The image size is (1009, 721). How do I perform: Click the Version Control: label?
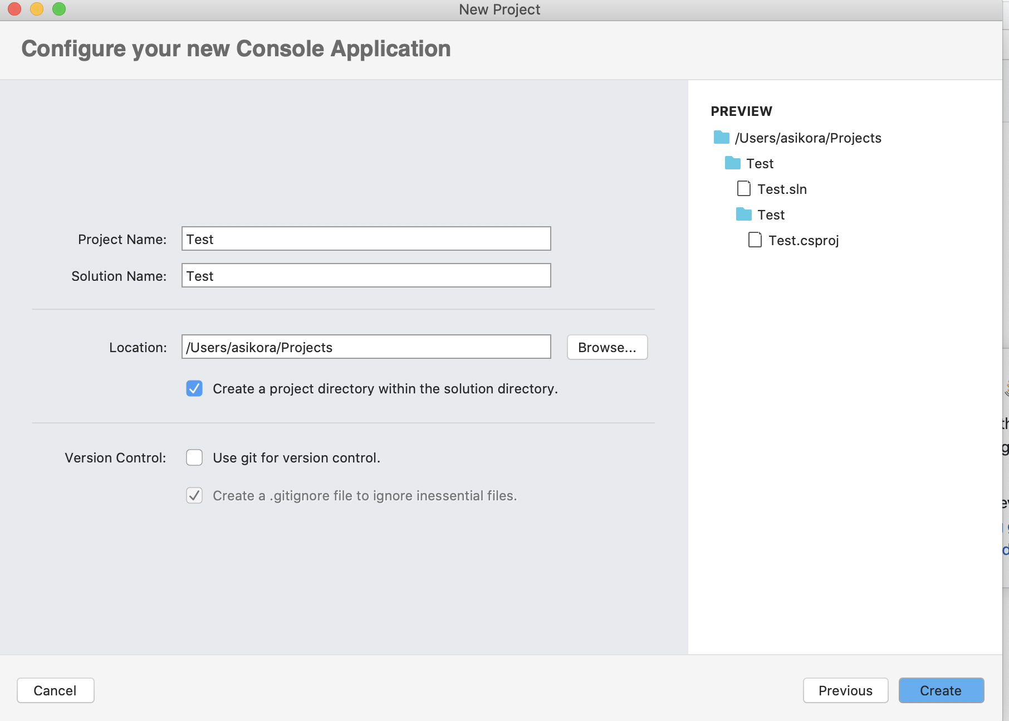(x=115, y=457)
